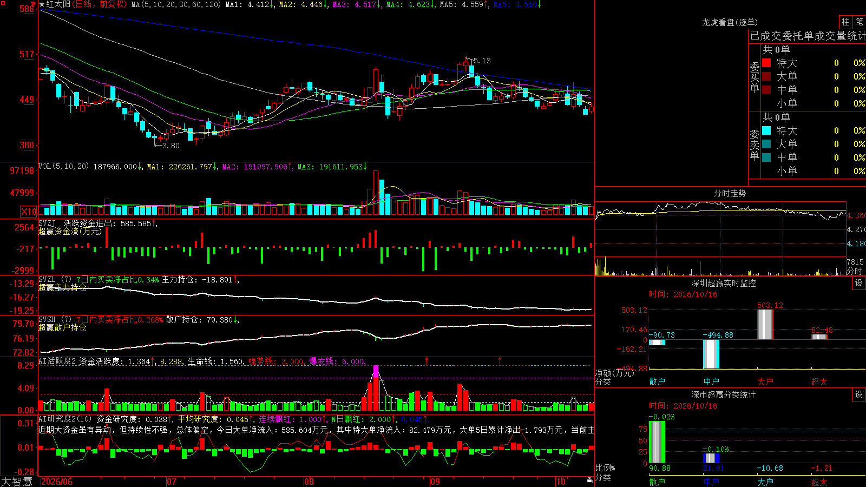This screenshot has height=487, width=866.
Task: Click the cyan 特大 sell-order swatch
Action: point(766,130)
